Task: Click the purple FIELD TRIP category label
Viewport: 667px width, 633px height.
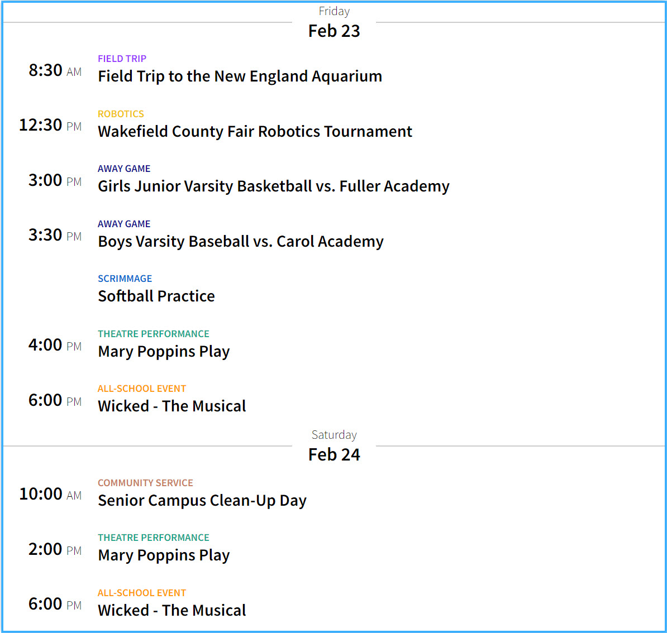Action: coord(122,59)
